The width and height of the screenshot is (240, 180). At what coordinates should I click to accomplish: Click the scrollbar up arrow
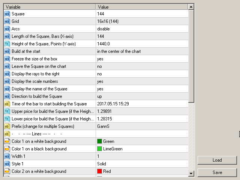191,7
